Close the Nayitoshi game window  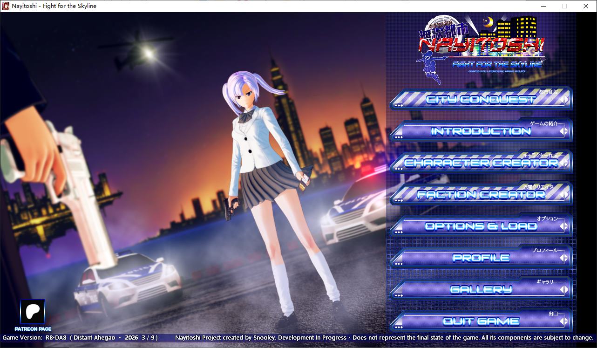pos(586,6)
